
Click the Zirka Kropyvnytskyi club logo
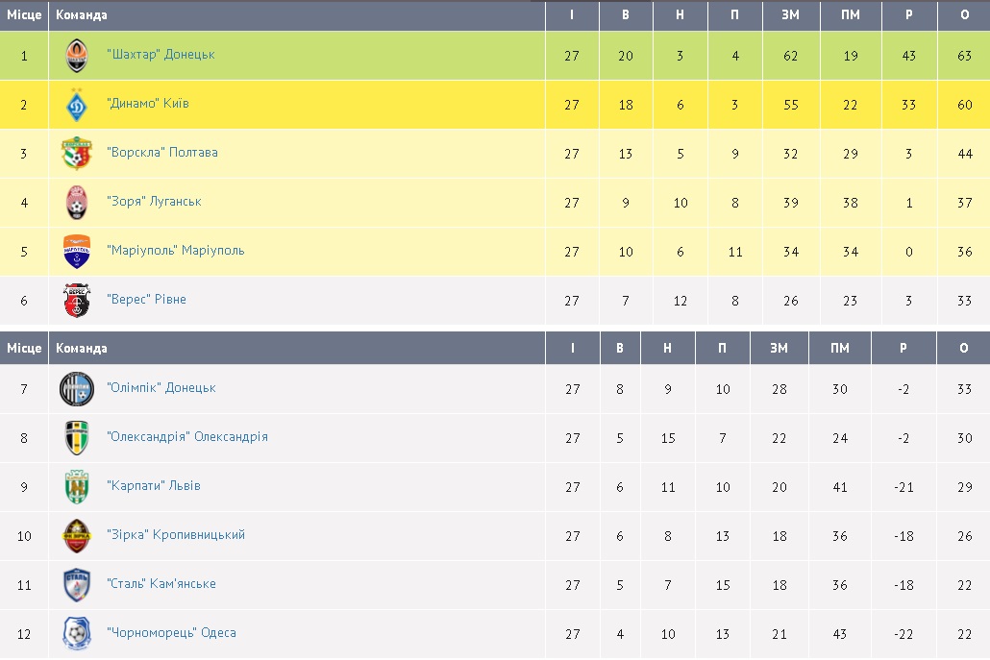(77, 536)
